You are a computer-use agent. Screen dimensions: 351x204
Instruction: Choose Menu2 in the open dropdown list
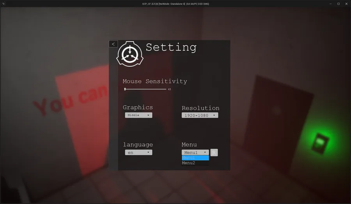click(195, 163)
